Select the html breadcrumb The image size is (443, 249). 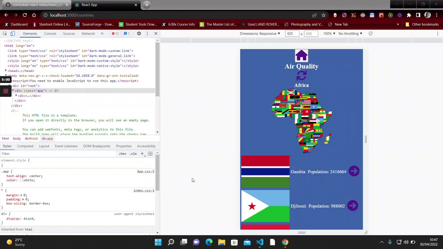coord(5,138)
